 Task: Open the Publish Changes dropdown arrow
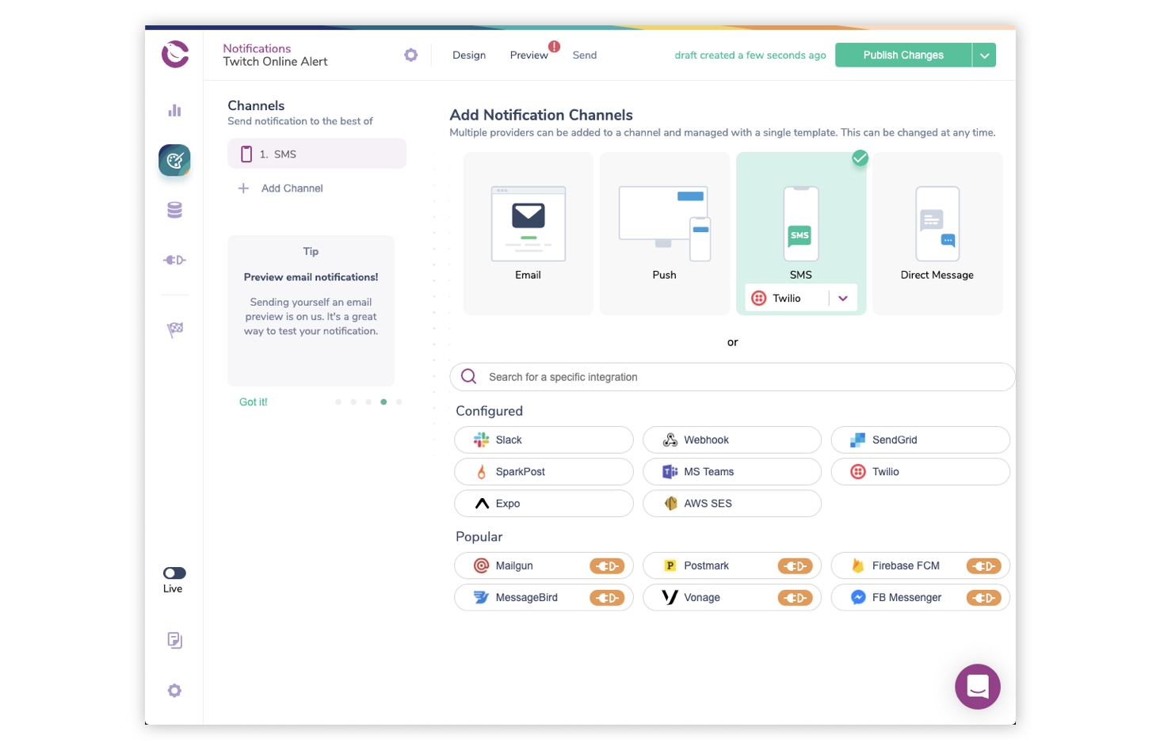pyautogui.click(x=984, y=55)
